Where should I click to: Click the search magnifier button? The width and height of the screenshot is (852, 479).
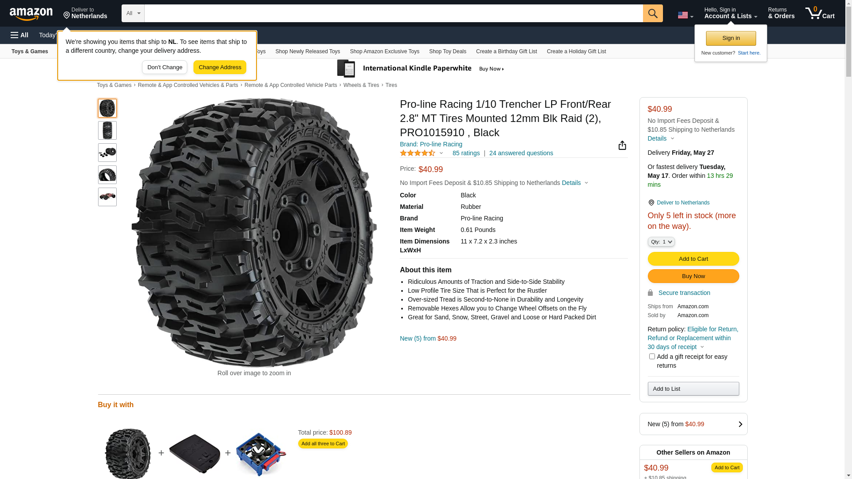653,13
